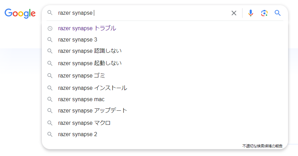Viewport: 298px width, 156px height.
Task: Pick the "razer synapse マクロ" suggestion
Action: pos(84,123)
